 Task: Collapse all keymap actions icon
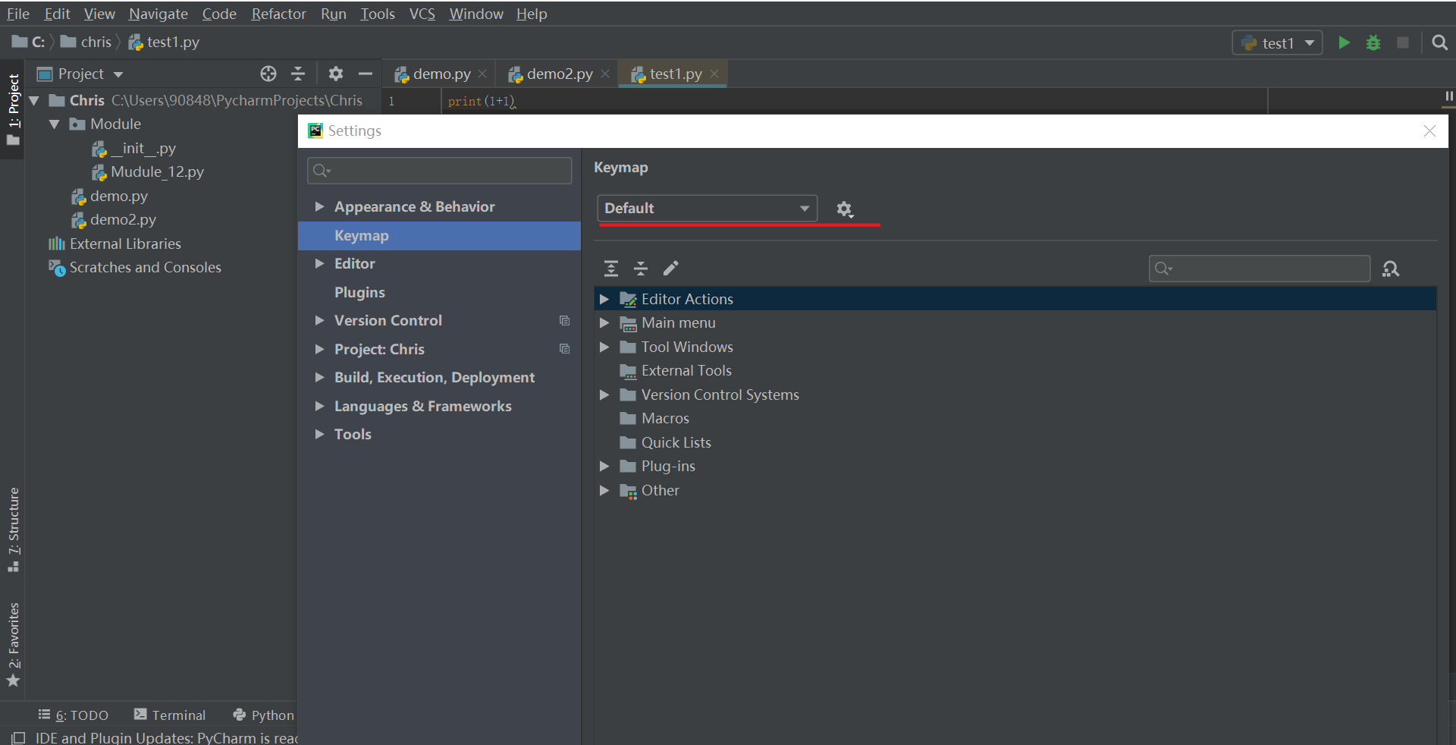point(641,268)
